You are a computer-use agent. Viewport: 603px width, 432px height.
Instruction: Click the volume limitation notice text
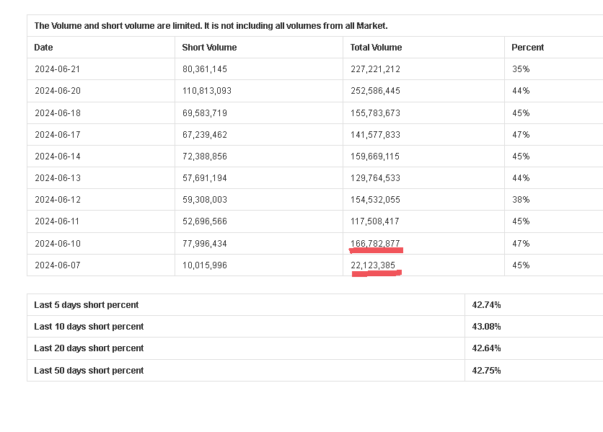tap(211, 26)
